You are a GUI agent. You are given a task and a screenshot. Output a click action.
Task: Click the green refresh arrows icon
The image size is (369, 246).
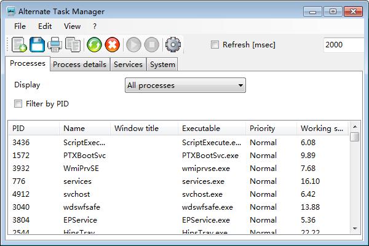click(x=94, y=44)
